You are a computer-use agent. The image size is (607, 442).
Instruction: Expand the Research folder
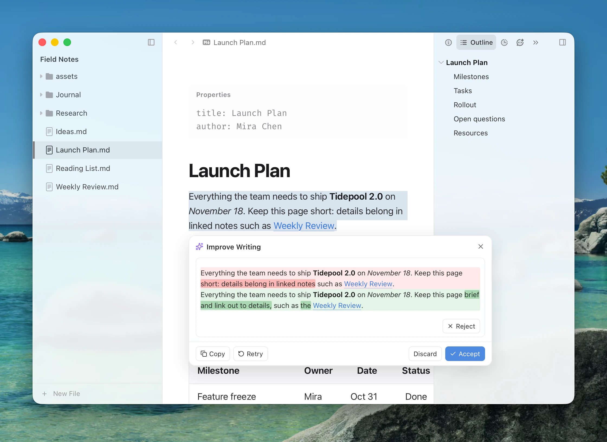pos(41,113)
